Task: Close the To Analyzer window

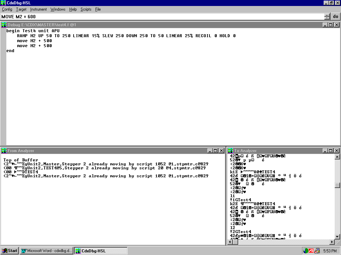Action: [336, 151]
